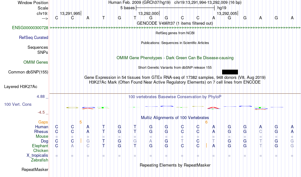Click the orange insertion bar in Dog row
The width and height of the screenshot is (301, 177).
(x=81, y=141)
